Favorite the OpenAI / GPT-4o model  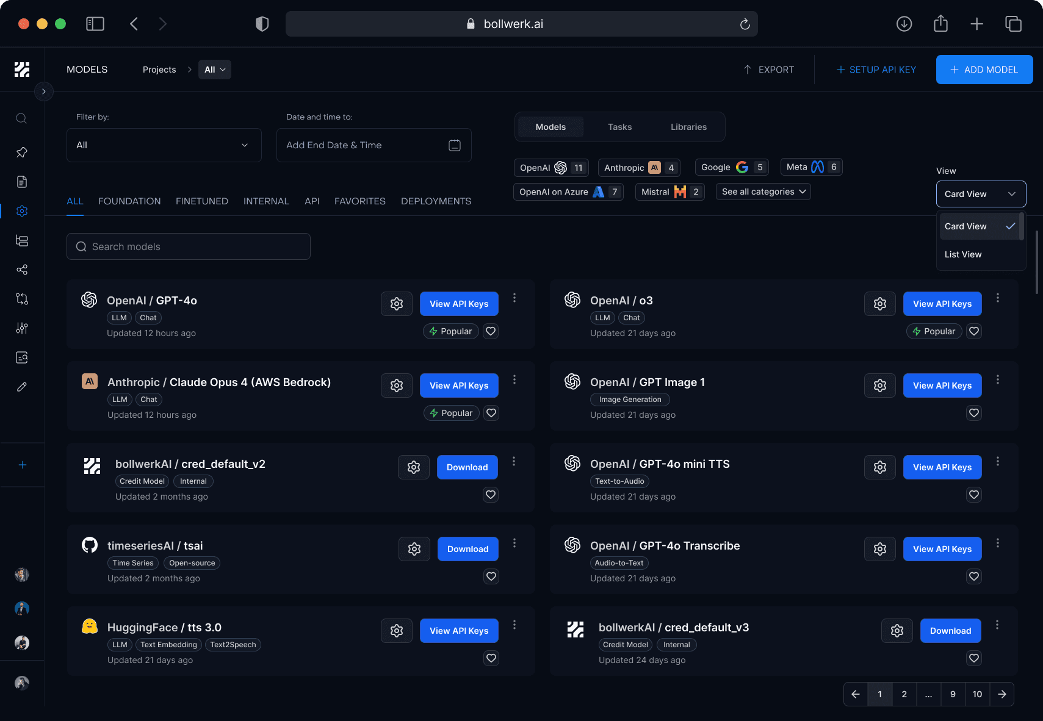[491, 331]
